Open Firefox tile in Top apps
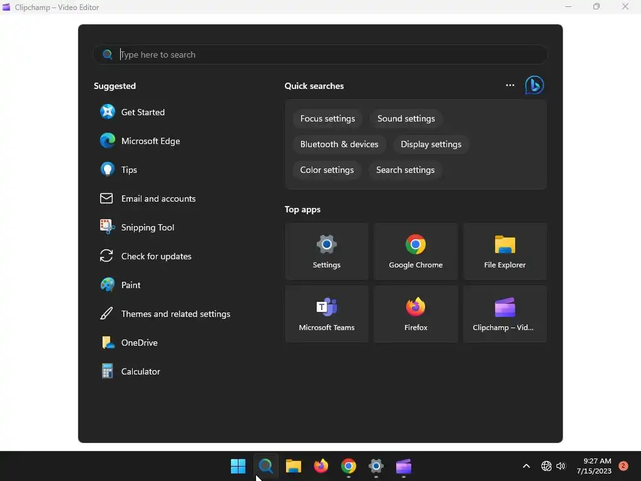 tap(416, 314)
